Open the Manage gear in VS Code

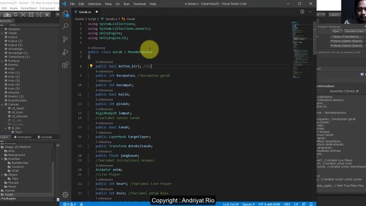coord(65,195)
